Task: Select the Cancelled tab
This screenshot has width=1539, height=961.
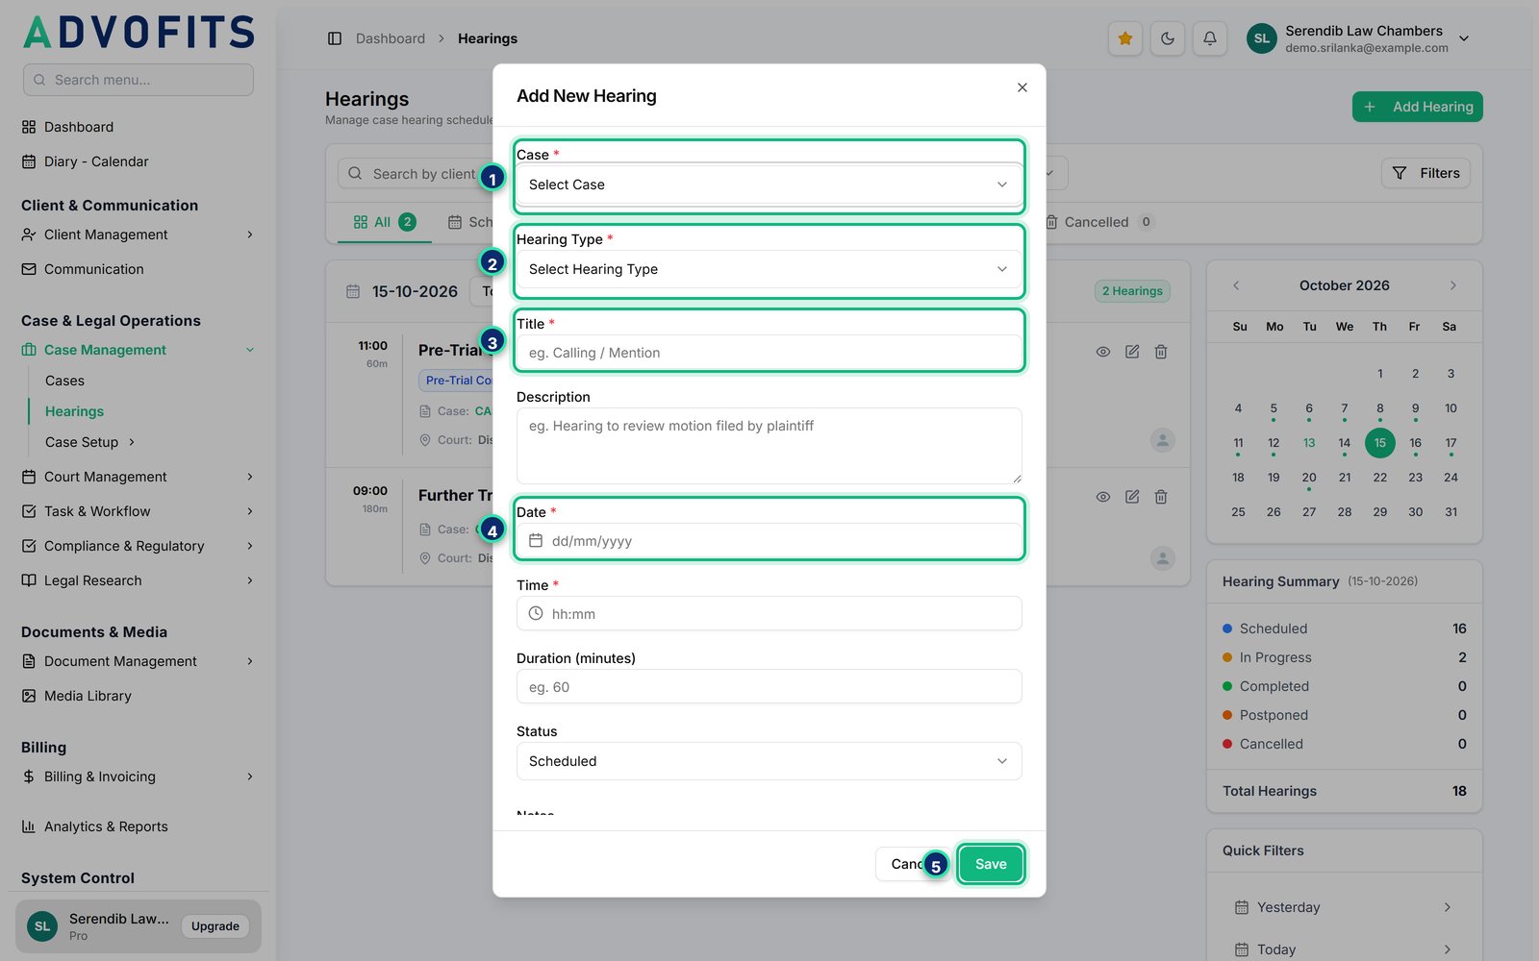Action: (1097, 222)
